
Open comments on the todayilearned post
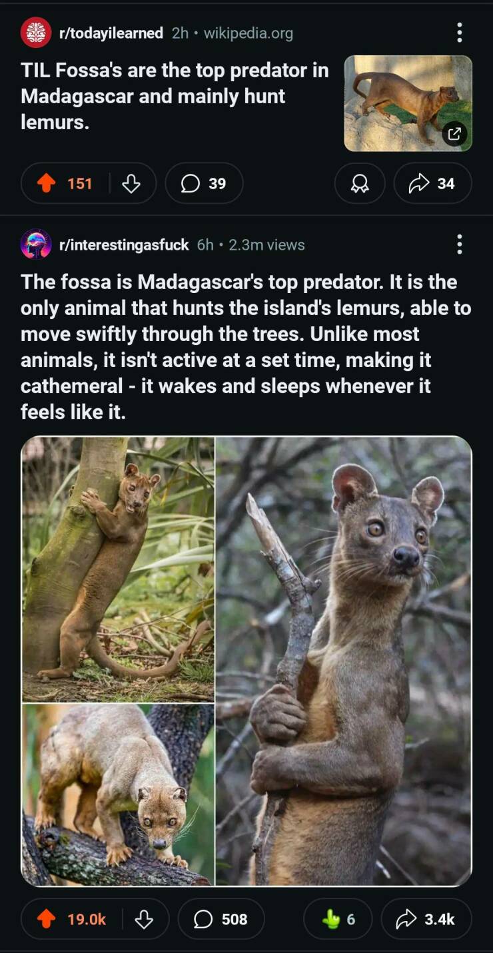pyautogui.click(x=204, y=183)
